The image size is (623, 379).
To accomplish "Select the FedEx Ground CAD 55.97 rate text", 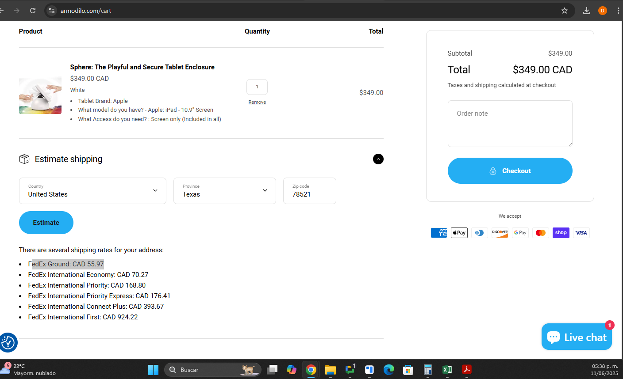I will (66, 264).
